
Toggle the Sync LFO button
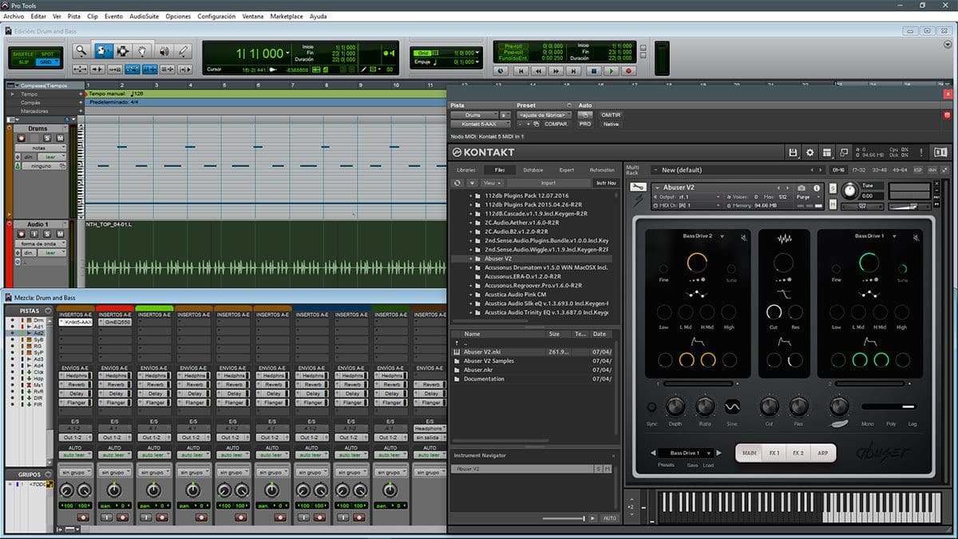click(651, 406)
